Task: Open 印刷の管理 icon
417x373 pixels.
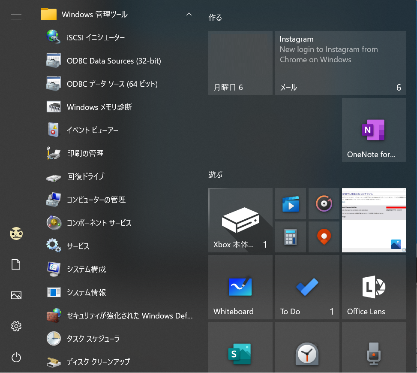Action: (54, 153)
